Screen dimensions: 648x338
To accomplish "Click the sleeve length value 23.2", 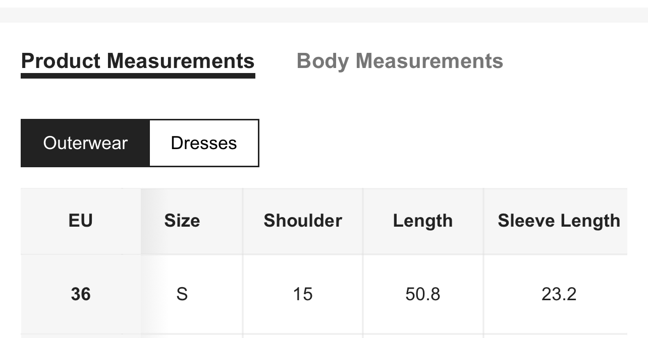I will pyautogui.click(x=559, y=294).
